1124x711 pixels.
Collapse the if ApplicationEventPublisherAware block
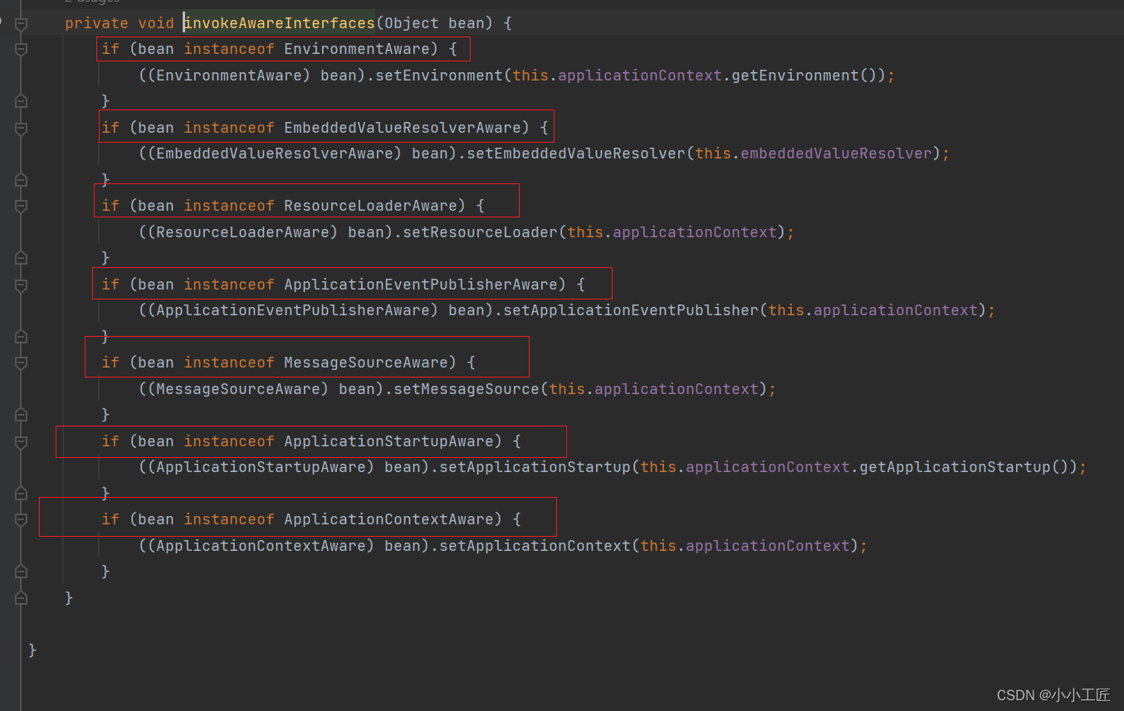[x=22, y=285]
